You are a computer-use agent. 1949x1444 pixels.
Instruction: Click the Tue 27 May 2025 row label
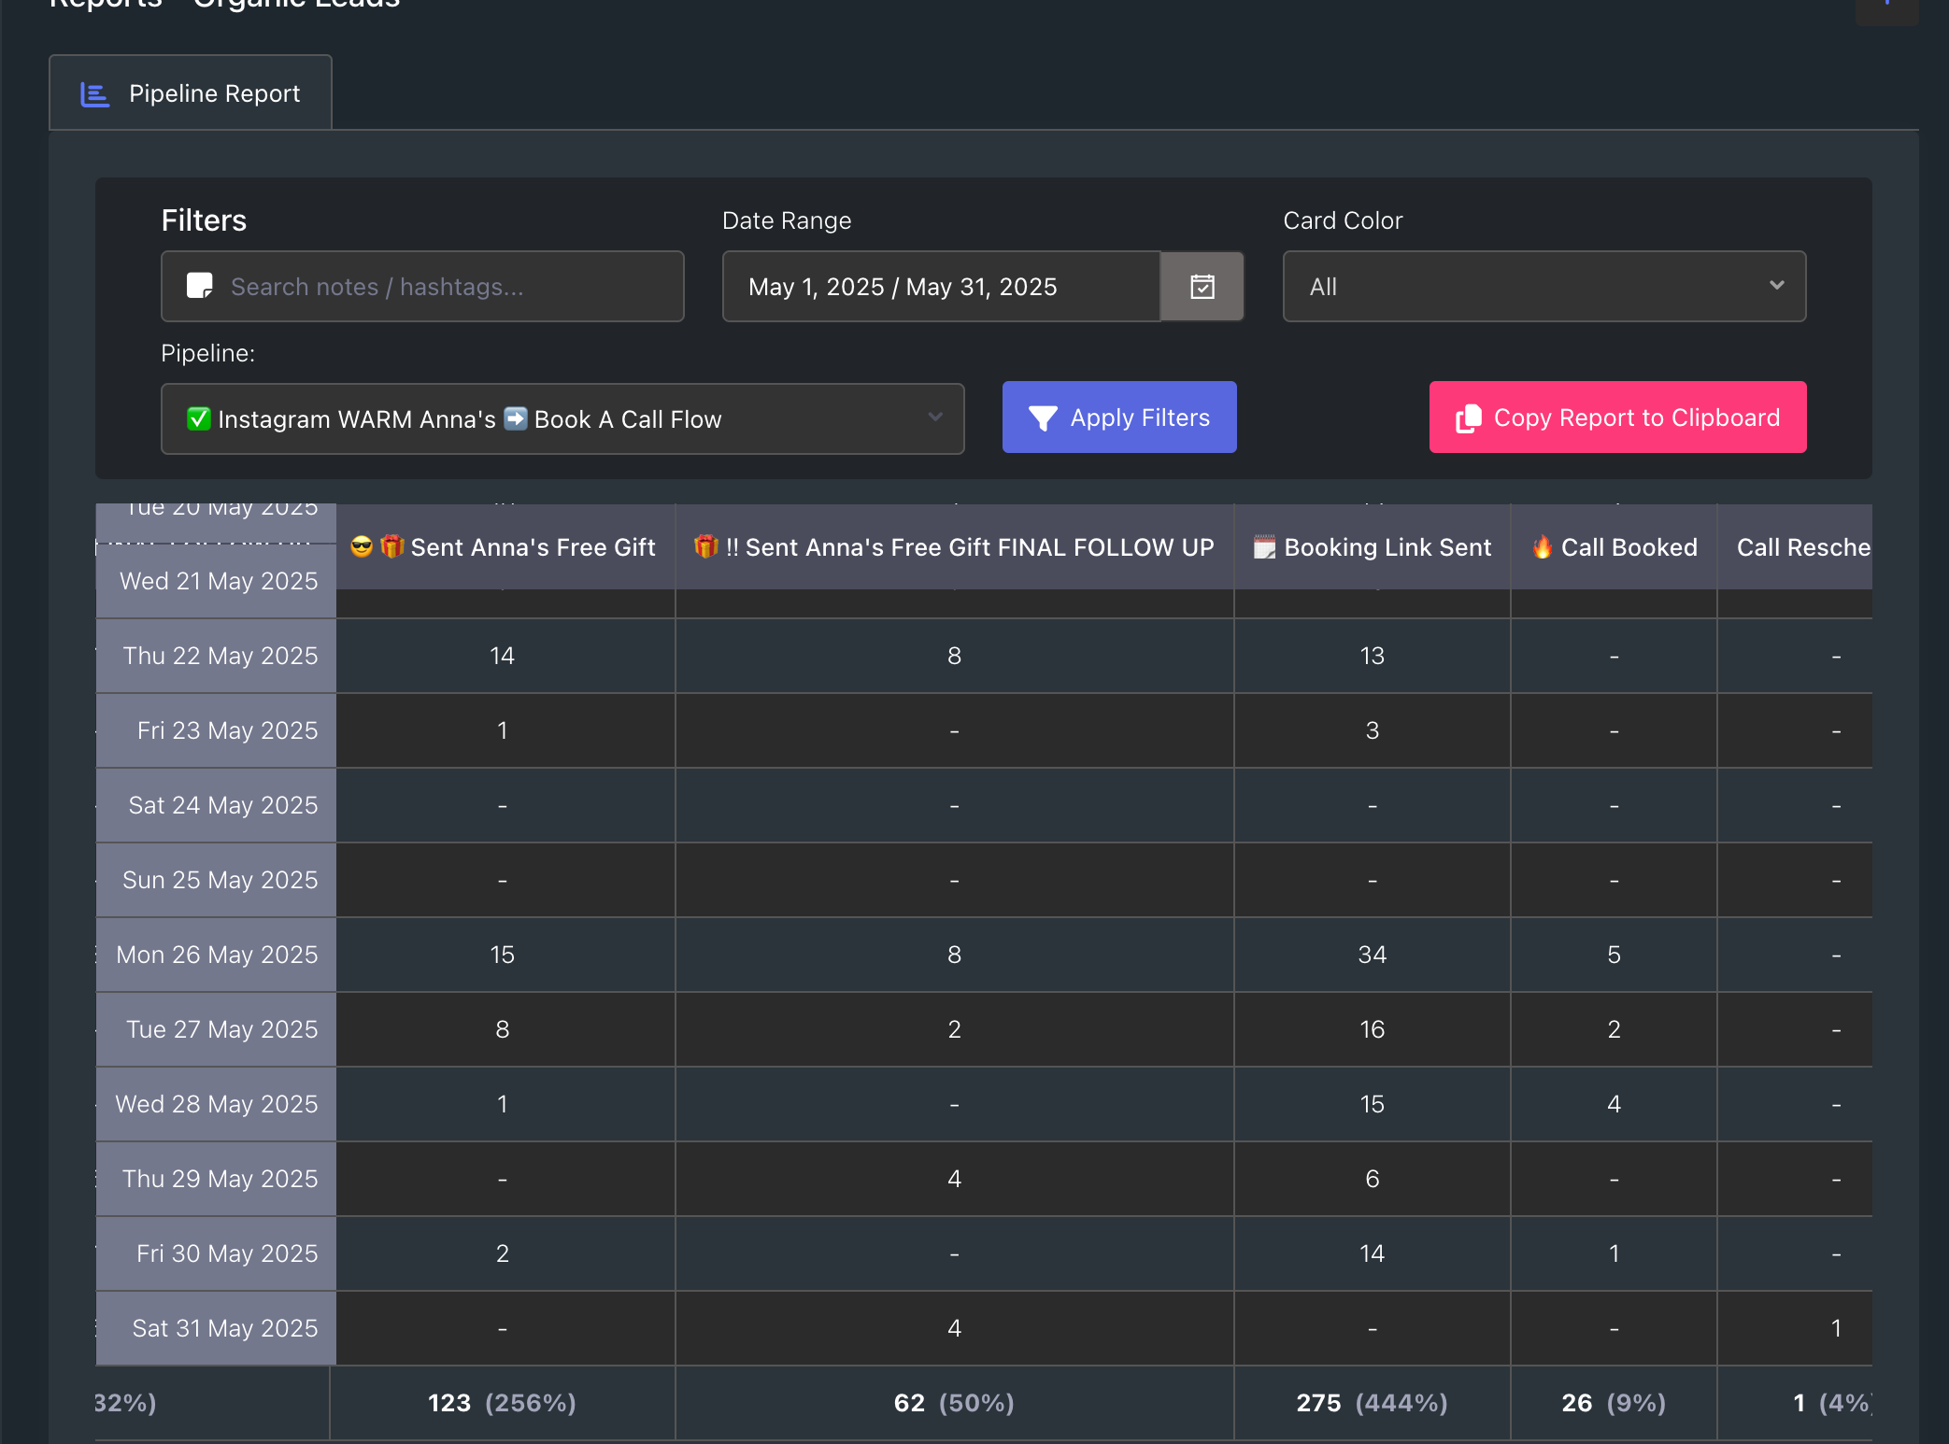tap(222, 1029)
